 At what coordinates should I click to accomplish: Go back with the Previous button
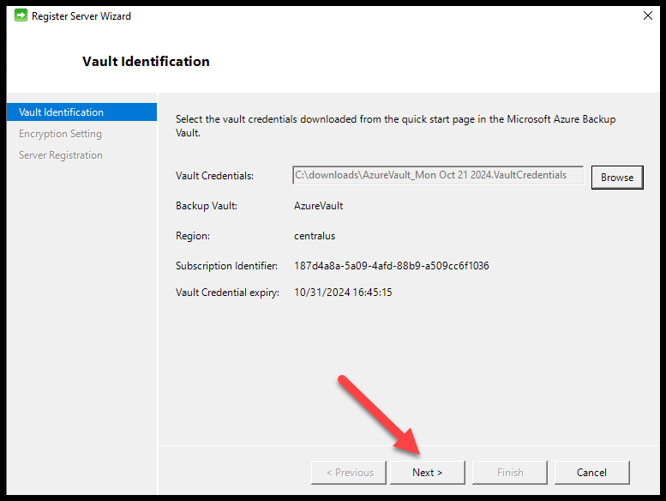349,473
